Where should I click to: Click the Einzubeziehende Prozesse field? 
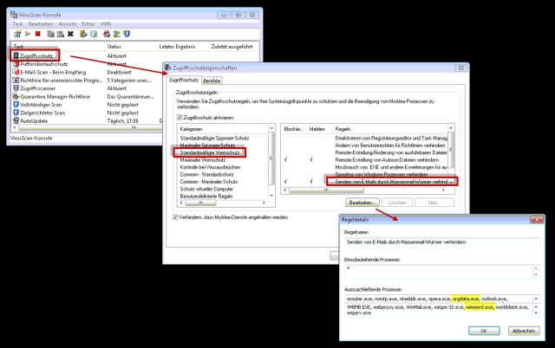click(x=439, y=272)
